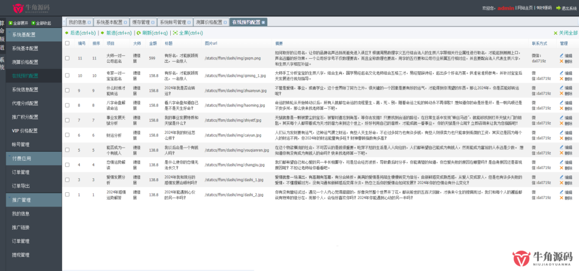Edit row 3 爱情发展分析
Screen dimensions: 579x271
click(565, 177)
